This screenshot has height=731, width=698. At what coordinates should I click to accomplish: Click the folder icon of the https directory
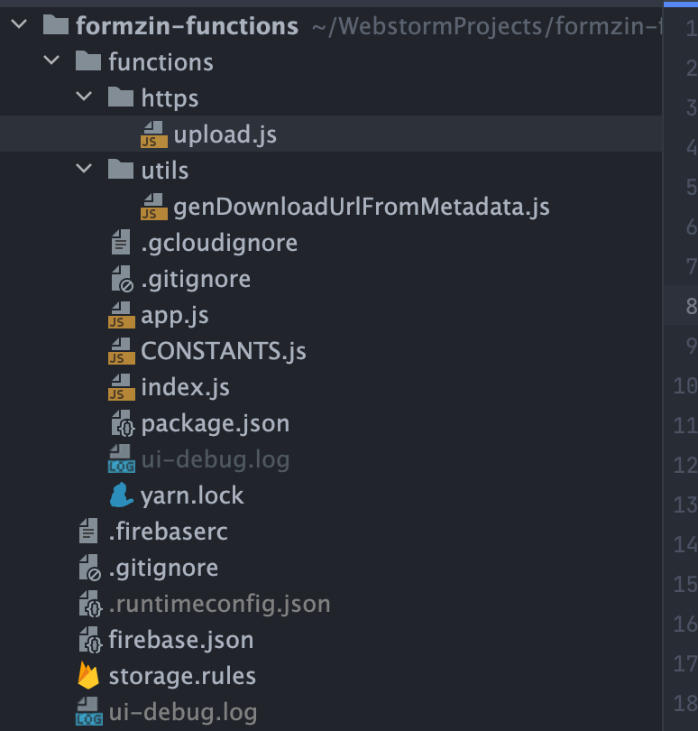(120, 97)
